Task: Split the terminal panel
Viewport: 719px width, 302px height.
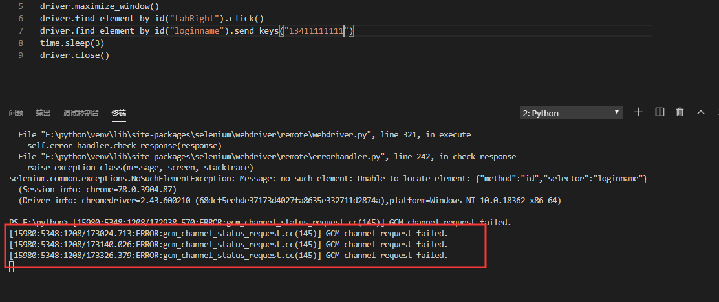Action: 660,112
